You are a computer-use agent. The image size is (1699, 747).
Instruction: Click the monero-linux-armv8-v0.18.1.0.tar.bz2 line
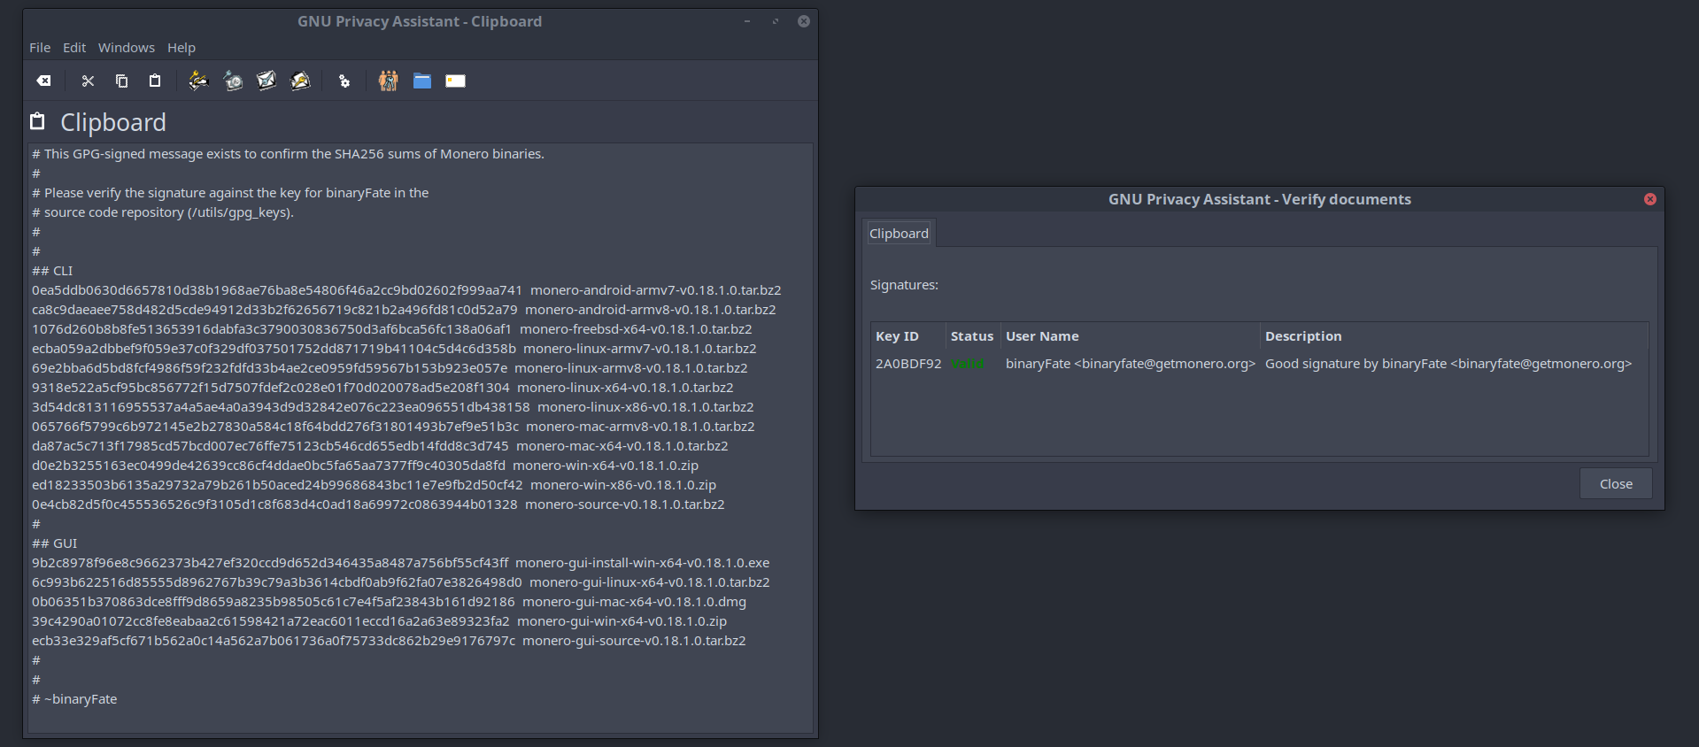pos(390,368)
